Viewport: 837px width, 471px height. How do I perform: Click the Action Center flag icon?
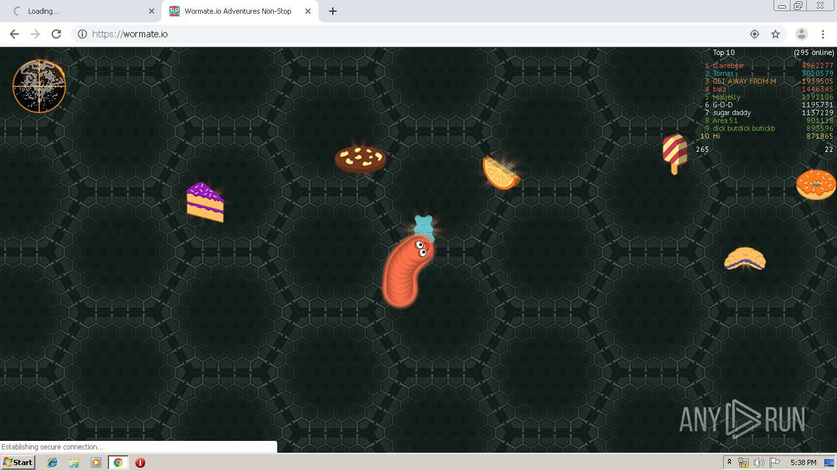coord(775,462)
